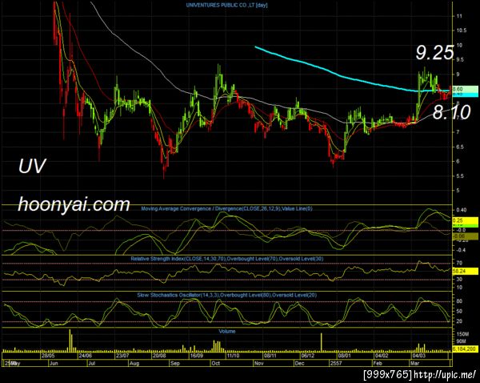Image resolution: width=480 pixels, height=383 pixels.
Task: Click the MACD indicator title label
Action: [x=226, y=209]
